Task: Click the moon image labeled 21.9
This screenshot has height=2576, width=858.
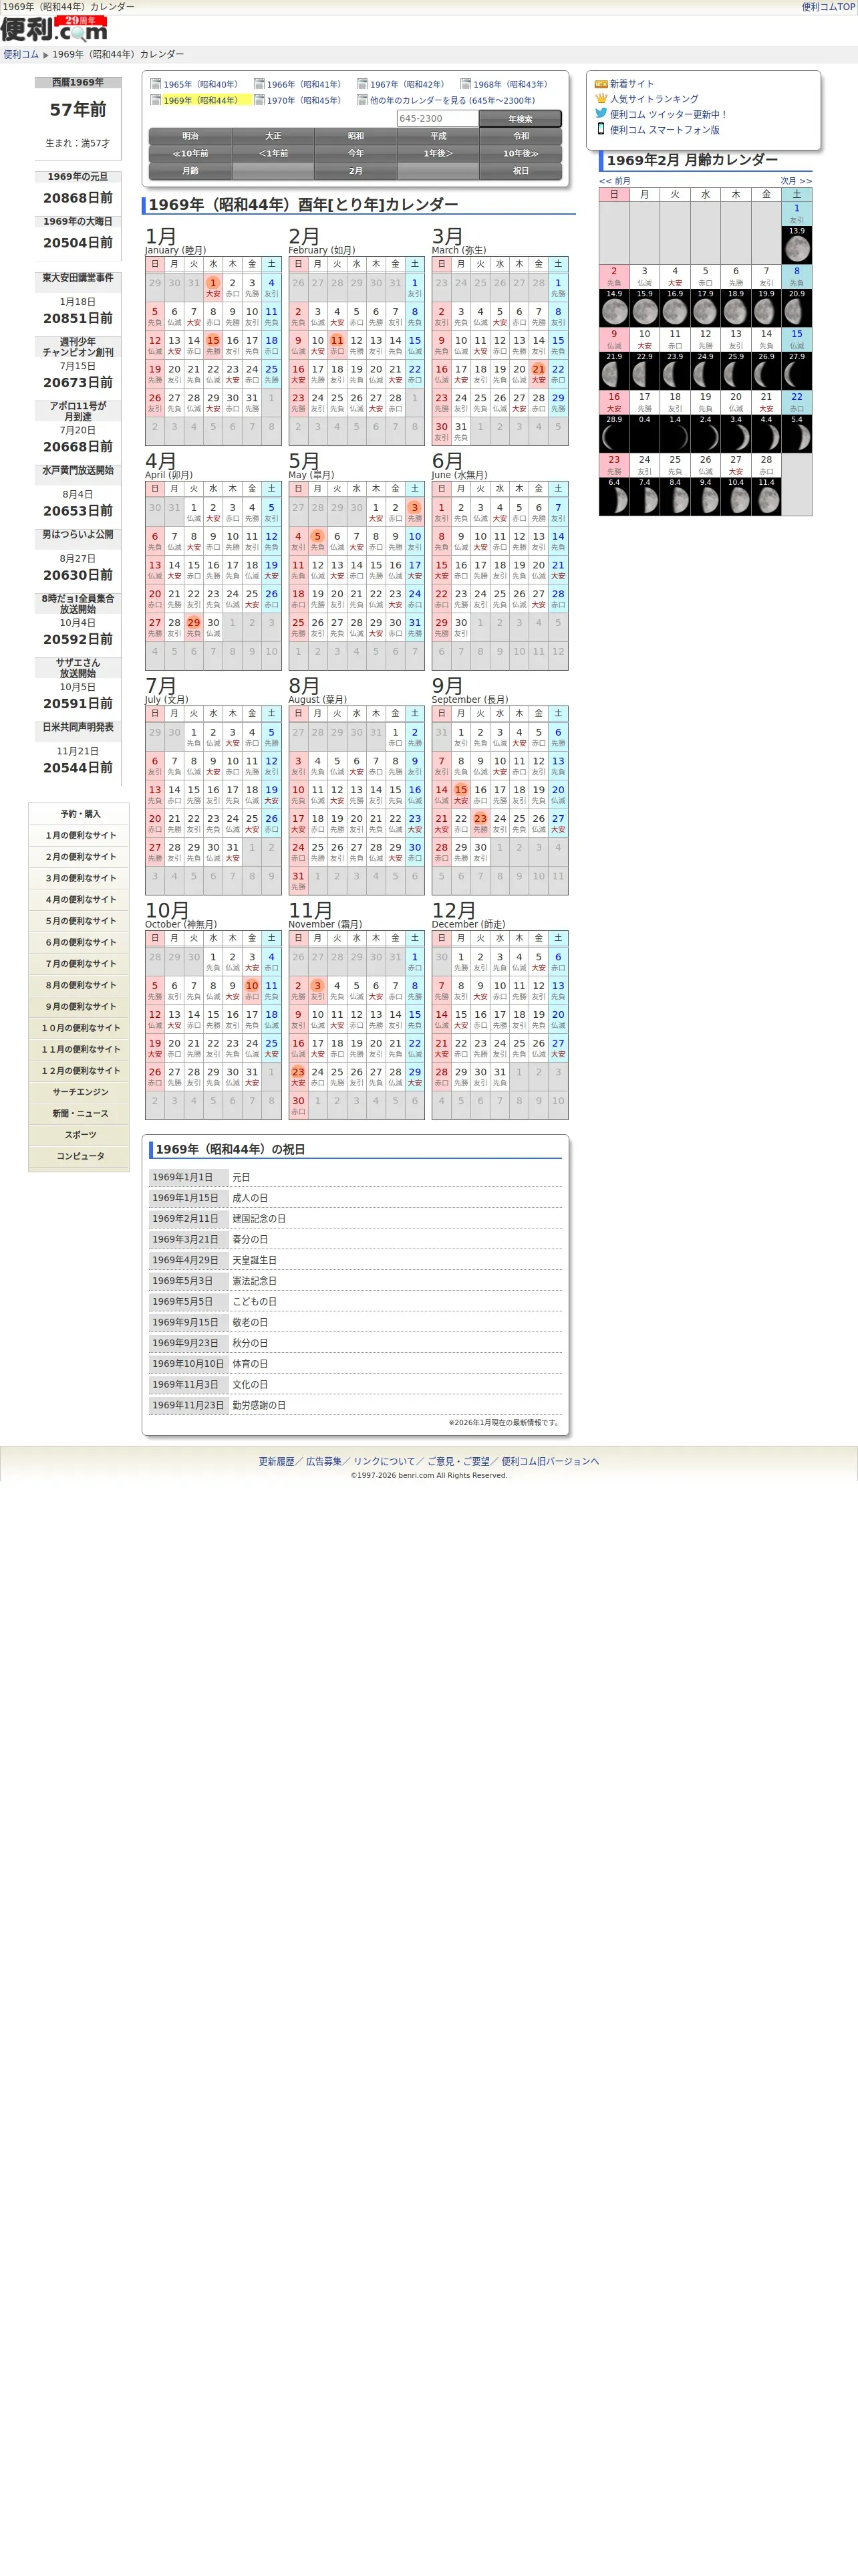Action: pos(614,374)
